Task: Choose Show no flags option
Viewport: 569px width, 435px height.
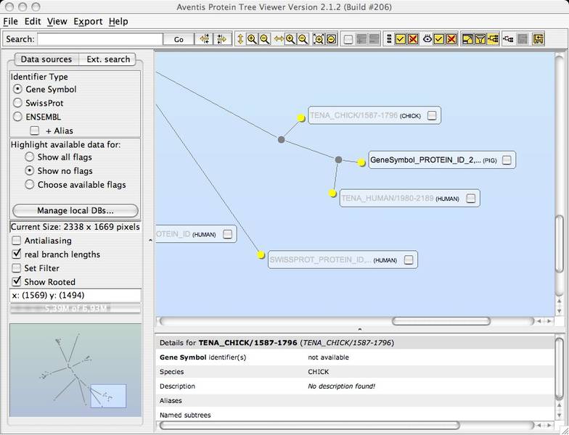Action: point(29,170)
